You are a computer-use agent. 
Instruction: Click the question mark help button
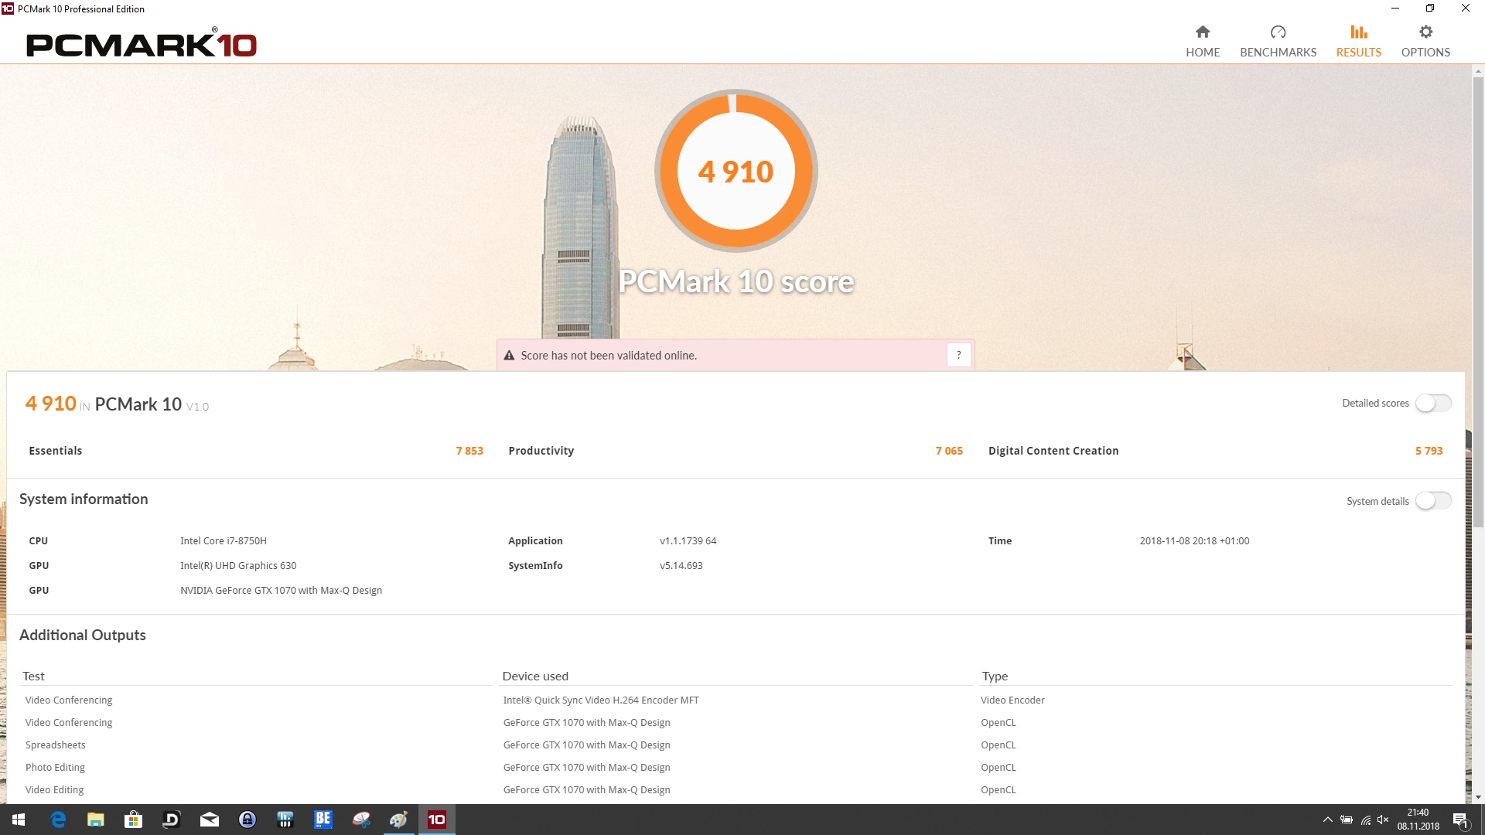click(958, 355)
